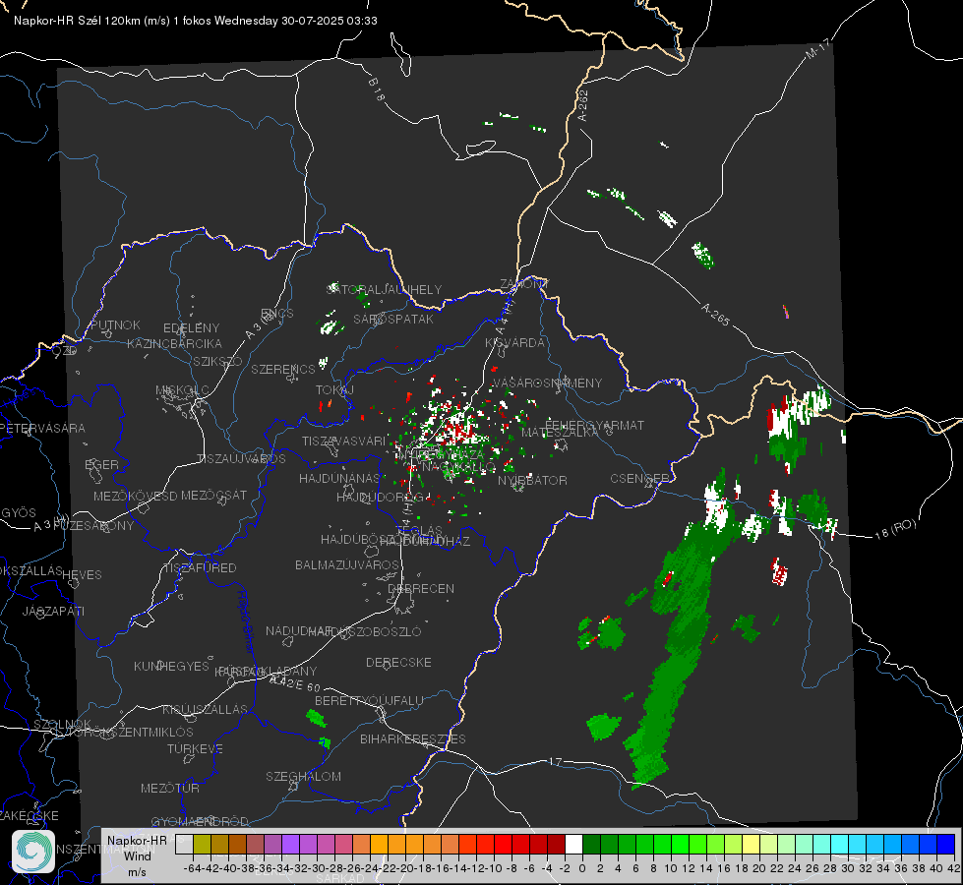This screenshot has width=963, height=885.
Task: Click the TISZAÚJVÁROS label
Action: 241,459
